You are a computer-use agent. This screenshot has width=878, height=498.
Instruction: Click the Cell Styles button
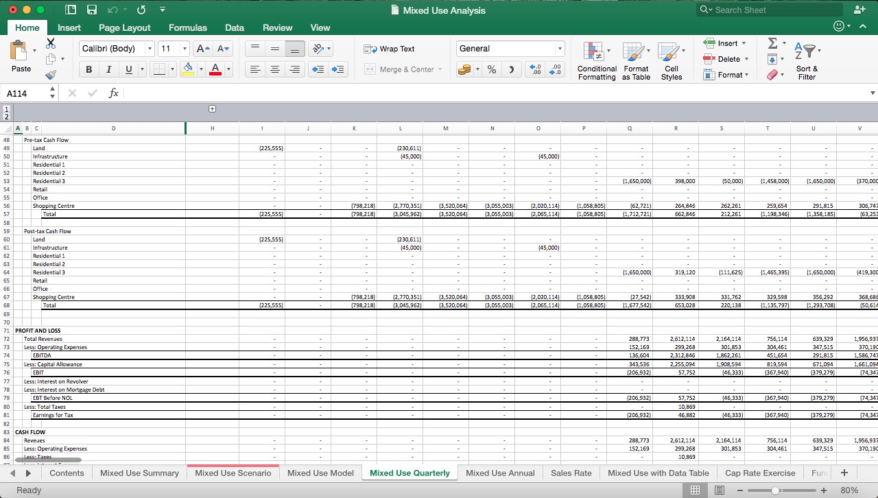[672, 60]
